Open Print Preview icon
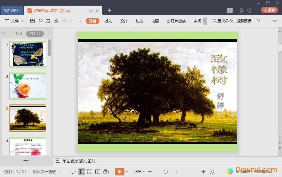This screenshot has height=177, width=282. (x=56, y=21)
